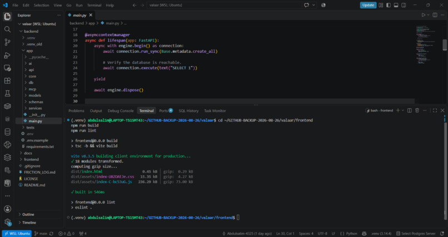The image size is (448, 237).
Task: Open the File menu
Action: point(16,5)
